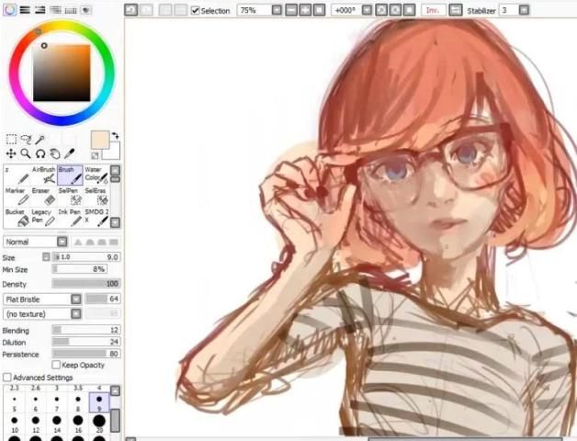This screenshot has height=441, width=577.
Task: Click the Ink Pen tool
Action: 68,217
